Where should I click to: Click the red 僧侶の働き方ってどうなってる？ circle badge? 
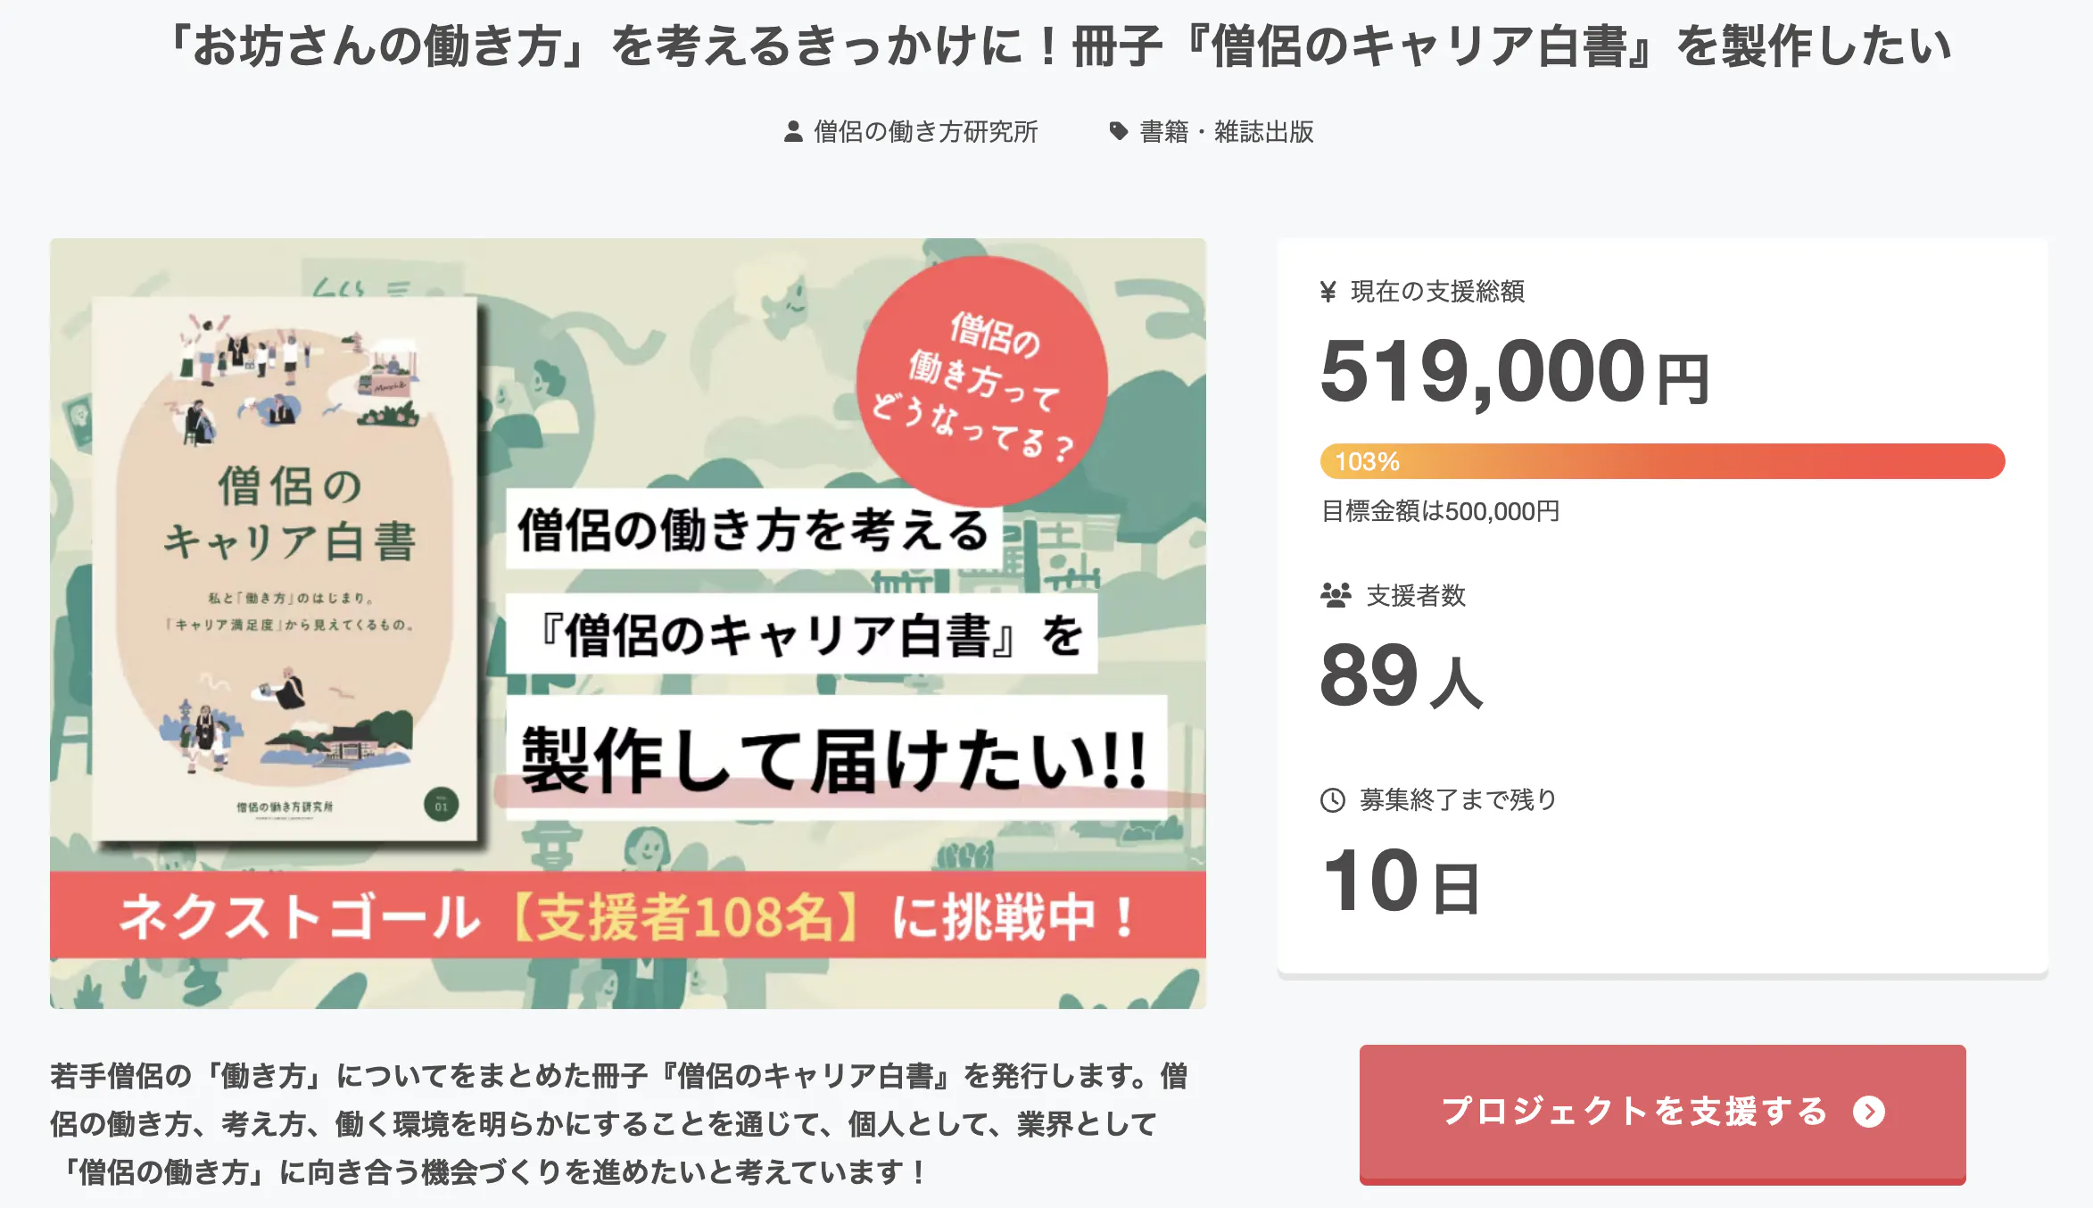(982, 382)
